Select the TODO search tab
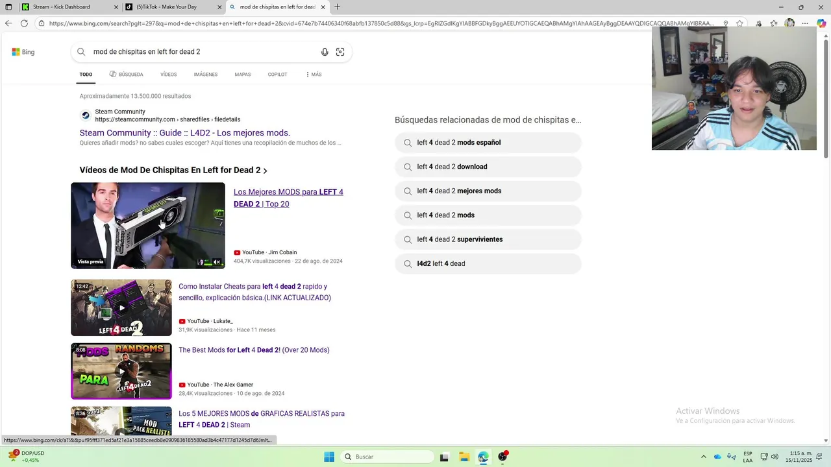The height and width of the screenshot is (467, 831). coord(86,75)
